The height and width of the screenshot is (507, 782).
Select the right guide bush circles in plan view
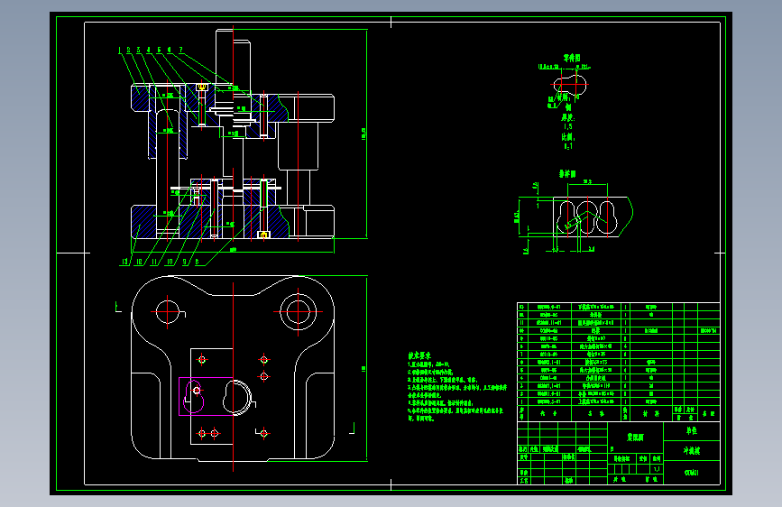[x=299, y=312]
